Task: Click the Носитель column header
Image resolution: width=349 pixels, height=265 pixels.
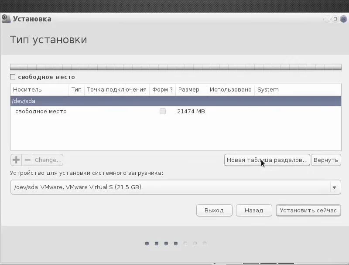Action: [39, 90]
